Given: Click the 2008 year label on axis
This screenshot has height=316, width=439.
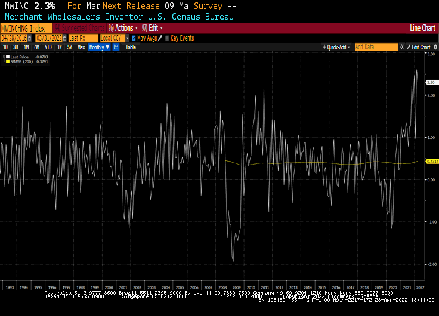Looking at the screenshot, I should point(222,287).
